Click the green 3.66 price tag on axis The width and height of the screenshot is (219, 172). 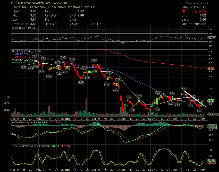pos(211,101)
